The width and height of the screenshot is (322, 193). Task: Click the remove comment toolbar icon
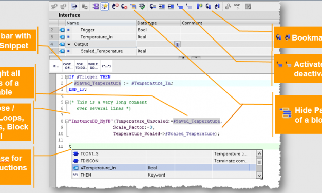point(189,7)
